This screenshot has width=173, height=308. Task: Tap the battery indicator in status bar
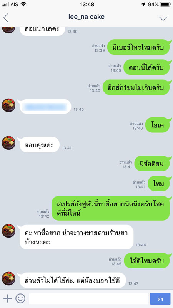[165, 4]
